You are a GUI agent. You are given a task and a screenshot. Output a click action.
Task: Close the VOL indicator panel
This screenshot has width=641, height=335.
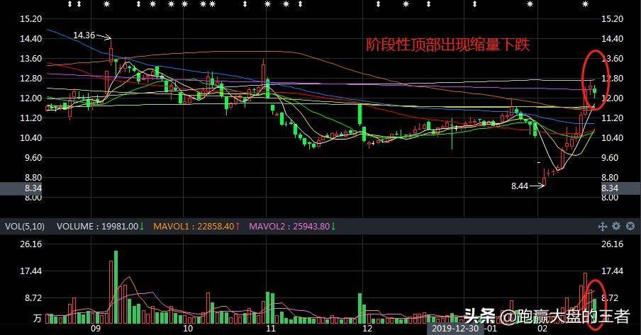click(x=630, y=226)
